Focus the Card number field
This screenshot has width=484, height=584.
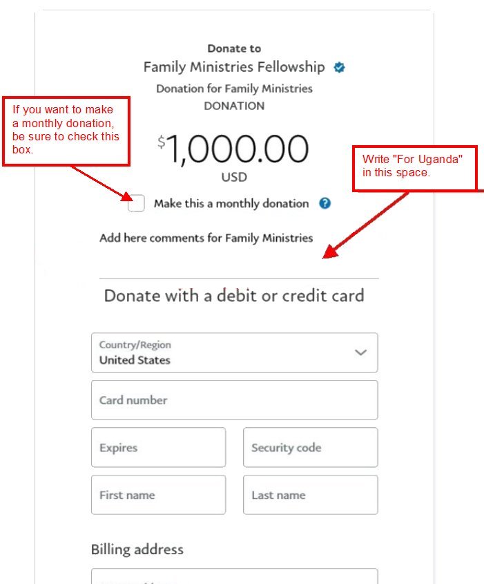coord(234,400)
